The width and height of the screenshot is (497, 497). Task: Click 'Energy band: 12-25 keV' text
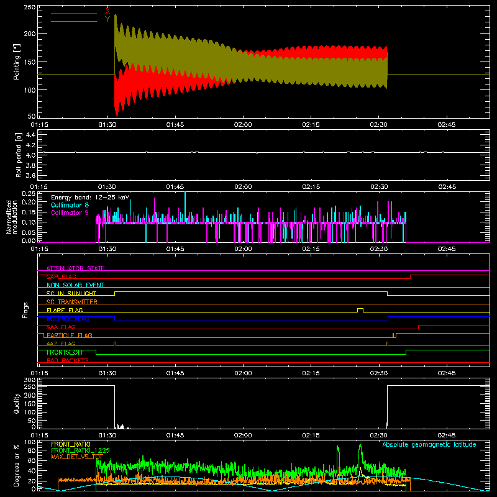pos(90,198)
